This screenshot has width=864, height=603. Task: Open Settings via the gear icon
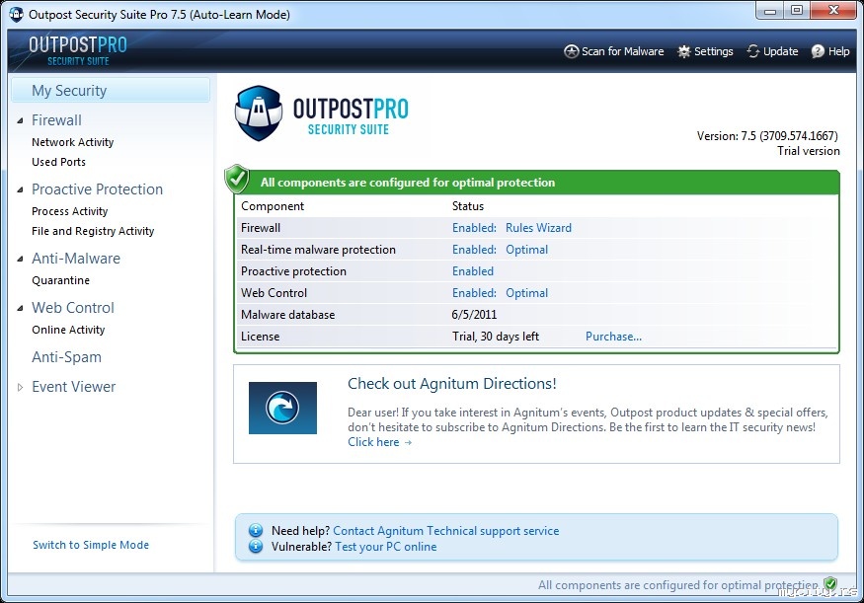tap(684, 51)
